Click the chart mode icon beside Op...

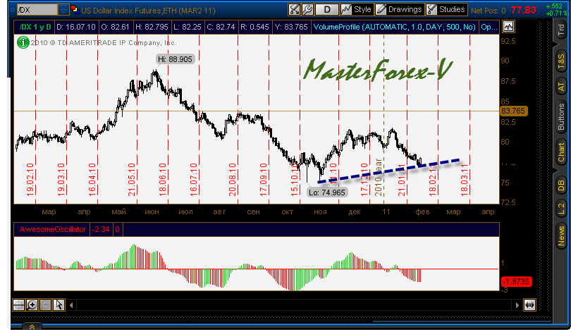click(508, 27)
